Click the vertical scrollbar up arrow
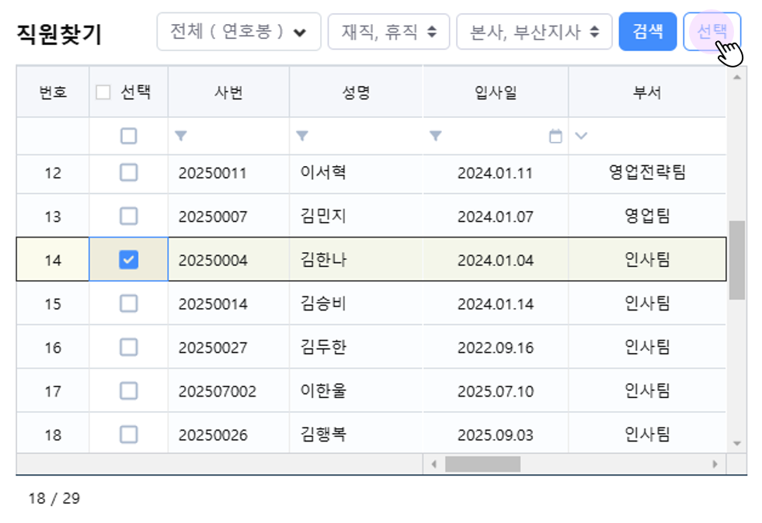762x523 pixels. [736, 77]
